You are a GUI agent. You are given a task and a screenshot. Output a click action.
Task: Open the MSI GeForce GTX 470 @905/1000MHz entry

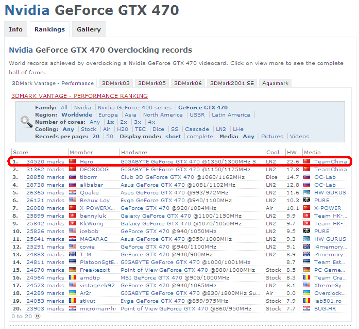tap(175, 277)
